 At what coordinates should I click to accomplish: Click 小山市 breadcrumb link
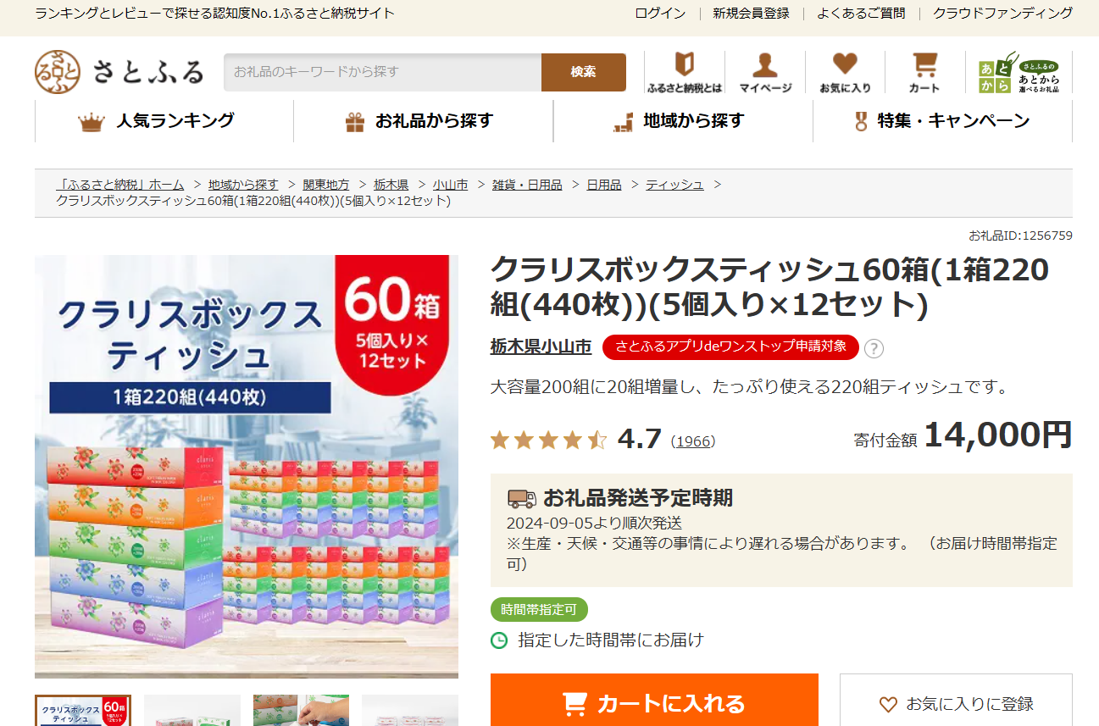tap(451, 185)
